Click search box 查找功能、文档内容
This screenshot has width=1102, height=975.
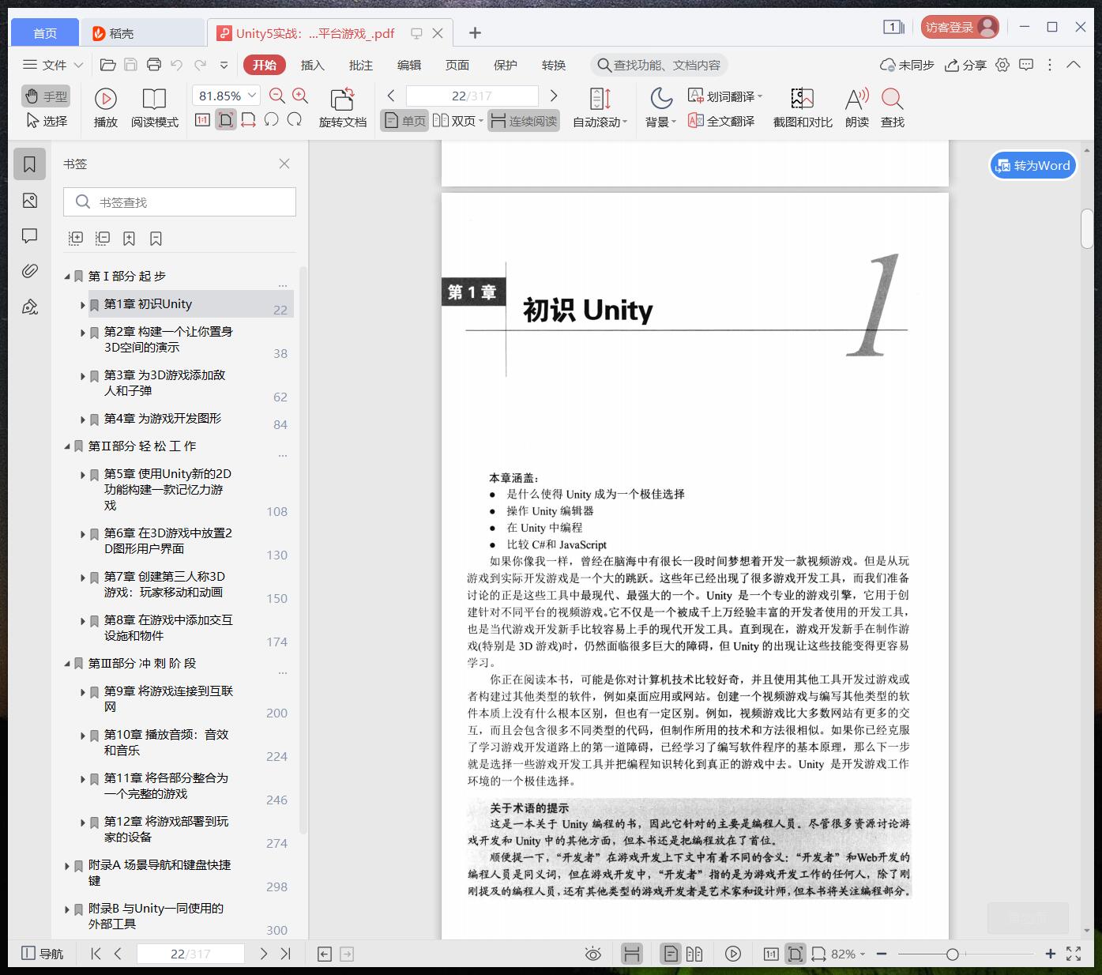tap(659, 65)
